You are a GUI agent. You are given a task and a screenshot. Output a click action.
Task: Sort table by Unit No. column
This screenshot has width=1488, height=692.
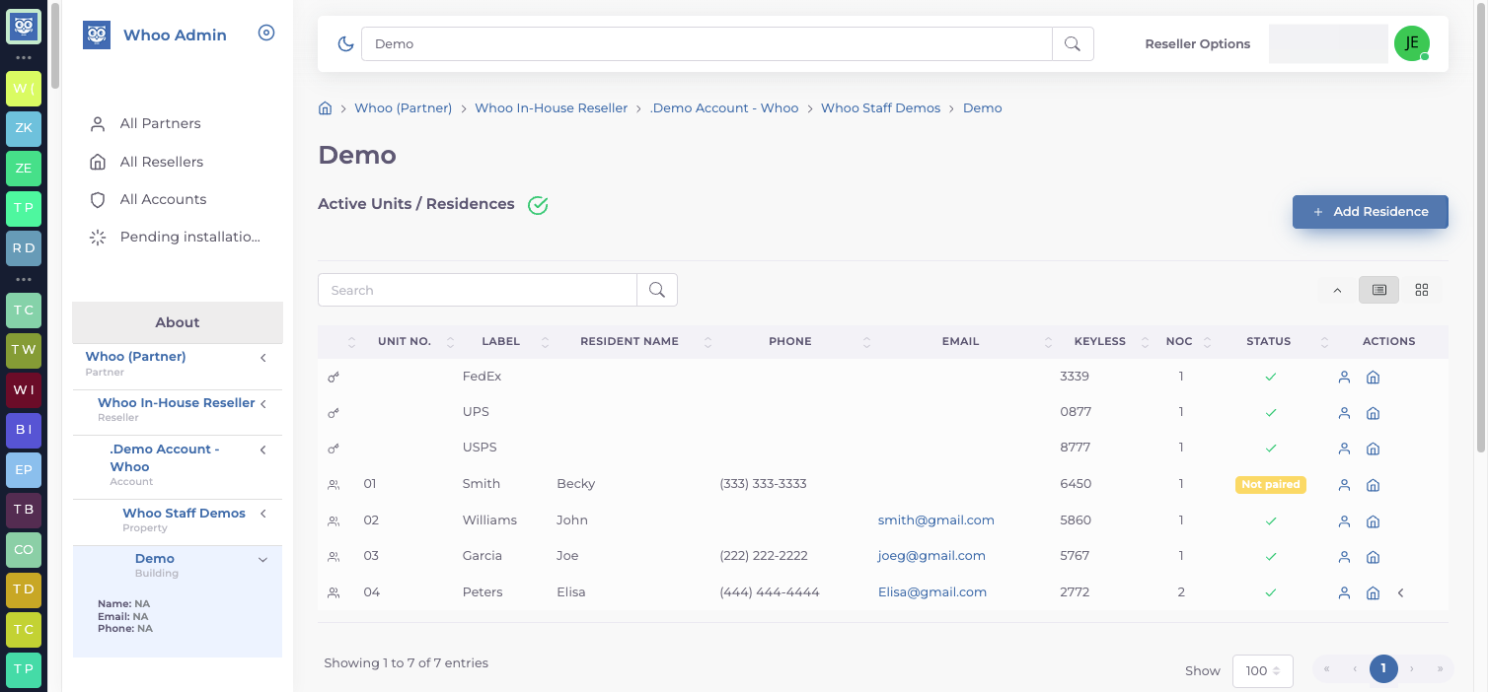tap(404, 341)
